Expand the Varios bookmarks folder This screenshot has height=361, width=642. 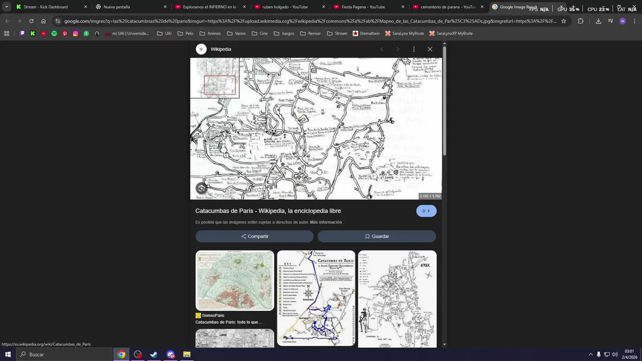236,33
